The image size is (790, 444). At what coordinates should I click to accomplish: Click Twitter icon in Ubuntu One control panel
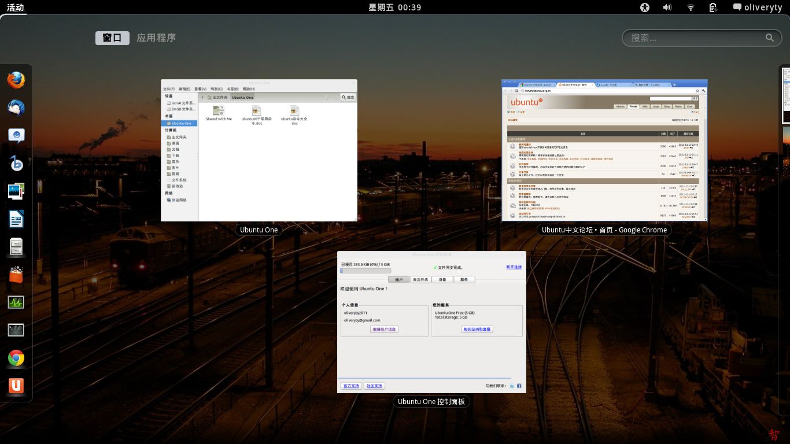pyautogui.click(x=512, y=386)
